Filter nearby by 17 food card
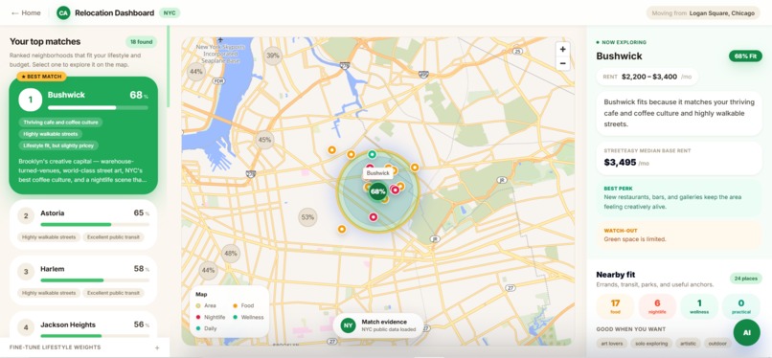The width and height of the screenshot is (772, 358). pos(615,306)
